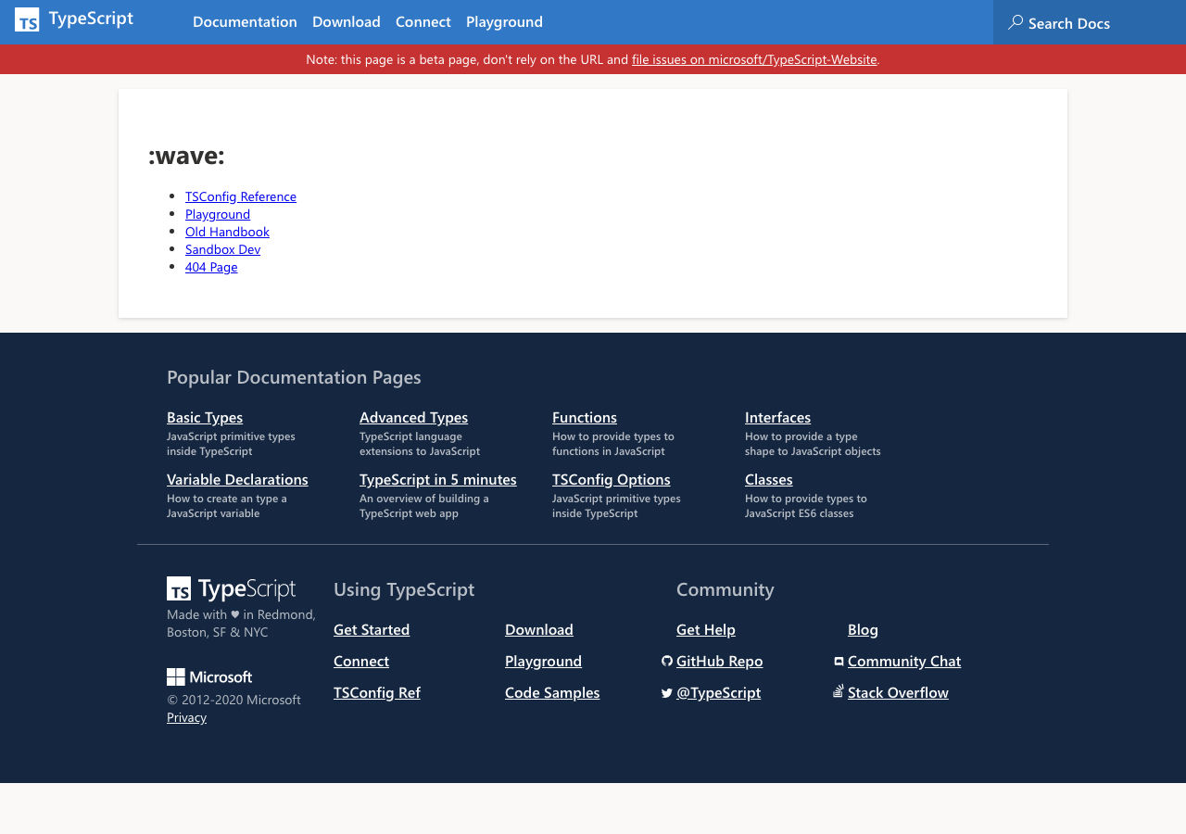Screen dimensions: 1186x834
Task: Click the Using TypeScript heading
Action: tap(404, 589)
